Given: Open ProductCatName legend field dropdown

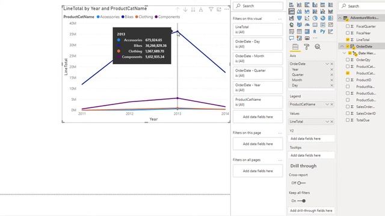Looking at the screenshot, I should pos(327,104).
